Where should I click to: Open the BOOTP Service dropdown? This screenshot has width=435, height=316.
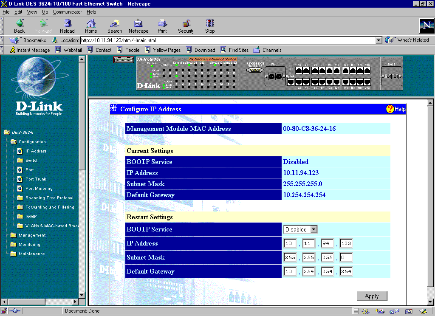tap(314, 229)
